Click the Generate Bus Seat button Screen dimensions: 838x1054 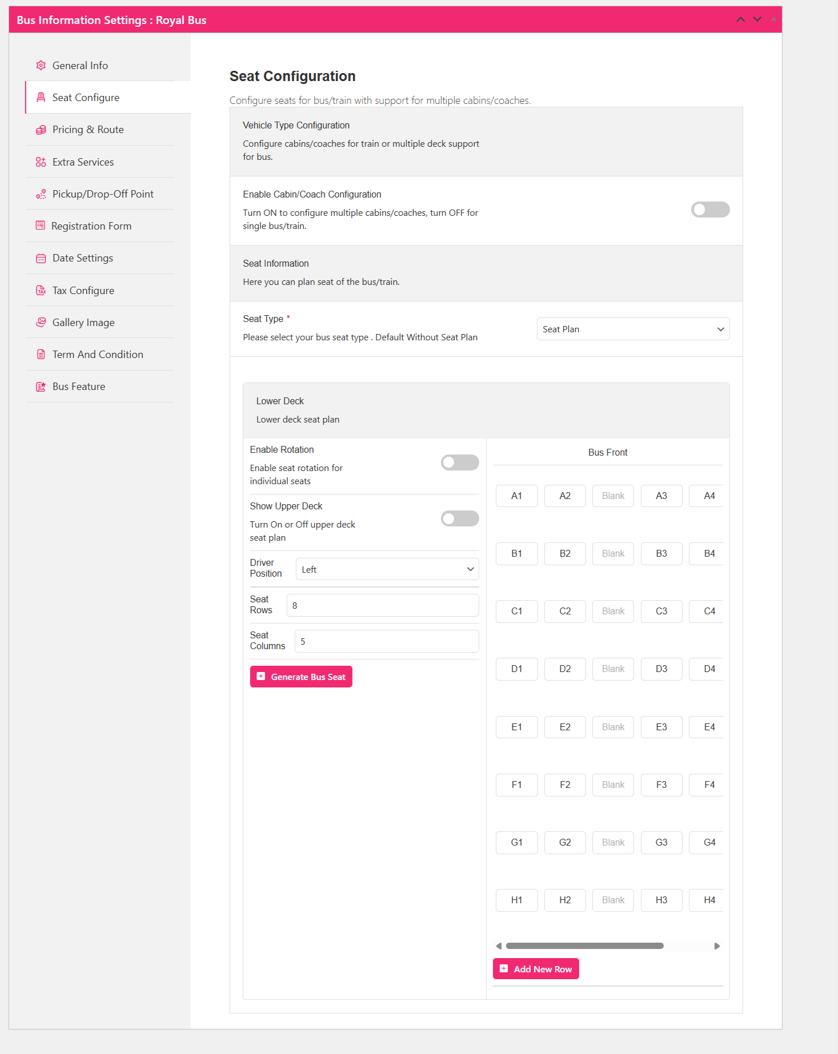tap(301, 677)
